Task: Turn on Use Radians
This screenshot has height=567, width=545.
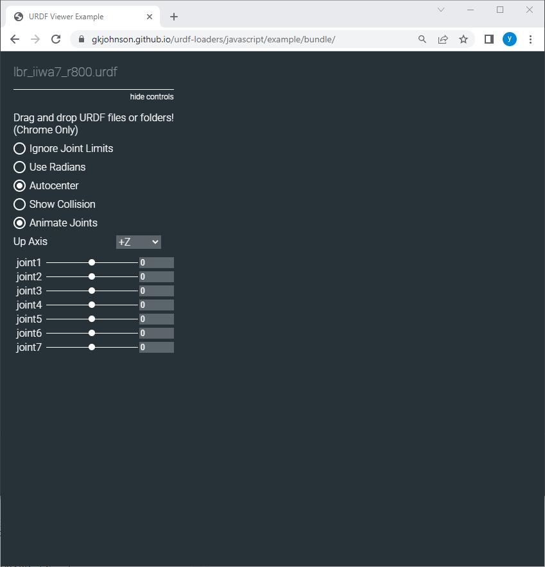Action: click(19, 167)
